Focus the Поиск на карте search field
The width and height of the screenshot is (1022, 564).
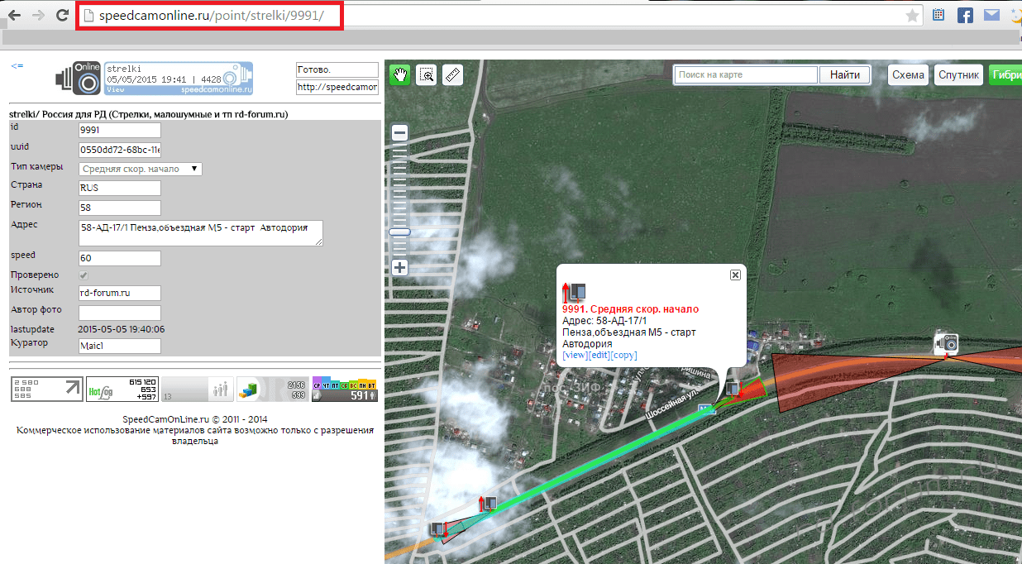746,75
